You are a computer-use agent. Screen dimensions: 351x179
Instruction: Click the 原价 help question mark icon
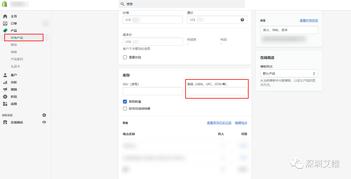(242, 20)
